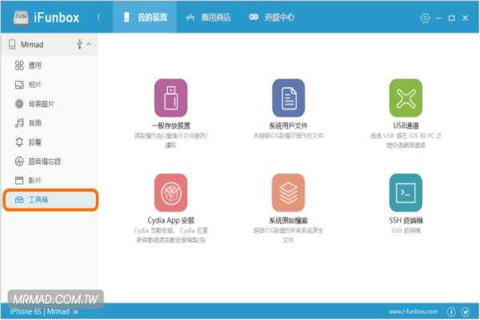Viewport: 480px width, 320px height.
Task: Open the 影片 videos sidebar item
Action: [28, 180]
